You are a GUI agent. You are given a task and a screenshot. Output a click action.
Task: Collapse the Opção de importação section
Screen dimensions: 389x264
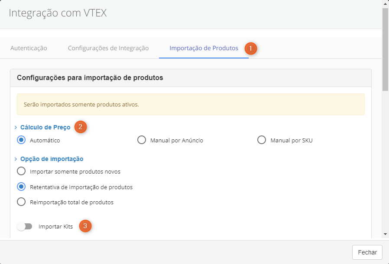[x=52, y=159]
